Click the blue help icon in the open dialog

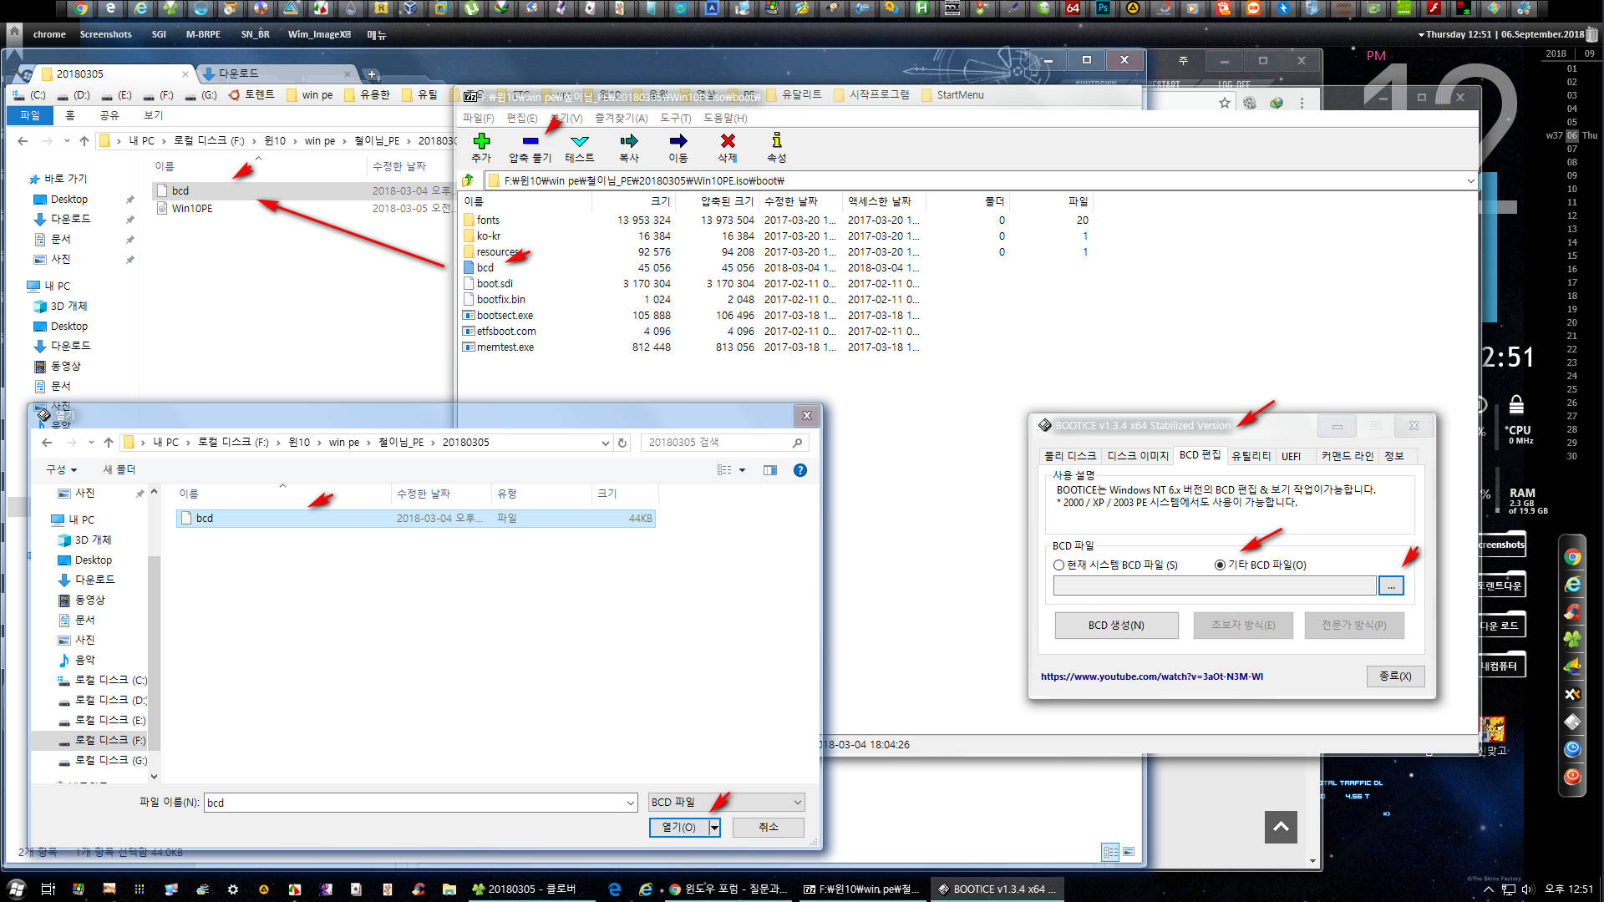[x=799, y=470]
